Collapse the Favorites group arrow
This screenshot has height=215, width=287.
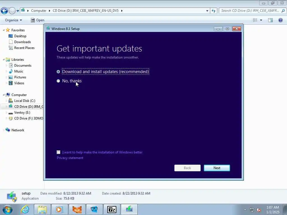pos(4,30)
